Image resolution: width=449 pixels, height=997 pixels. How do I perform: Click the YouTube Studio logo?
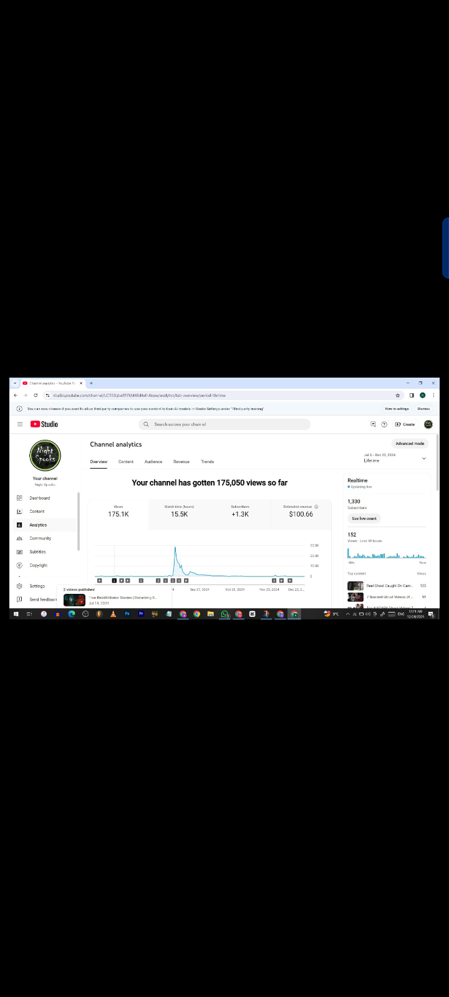[44, 424]
